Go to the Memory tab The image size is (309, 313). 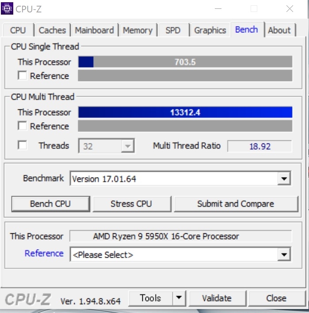pos(138,31)
